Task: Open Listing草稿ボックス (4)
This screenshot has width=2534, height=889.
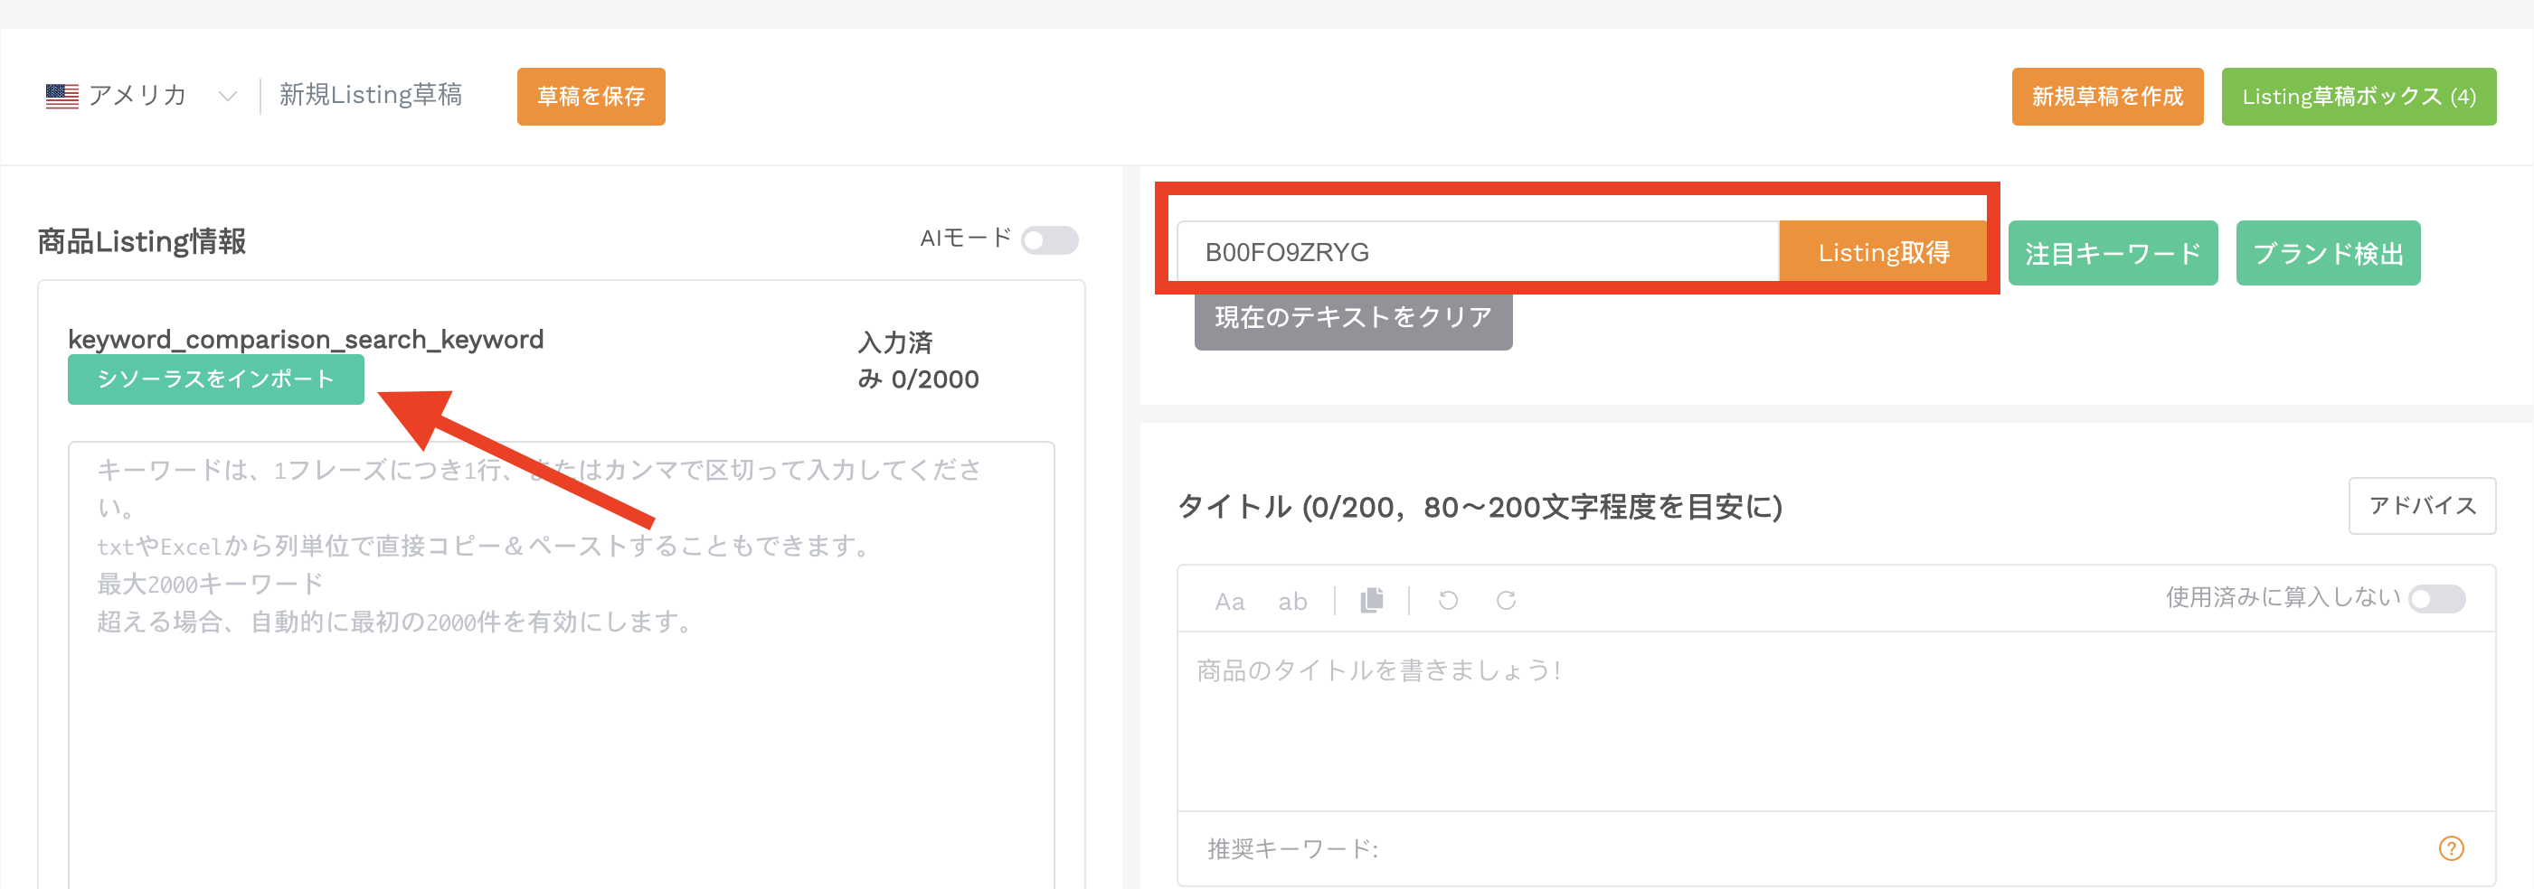Action: (2358, 97)
